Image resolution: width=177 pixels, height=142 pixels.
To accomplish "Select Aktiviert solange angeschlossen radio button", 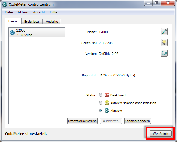I will coord(101,103).
